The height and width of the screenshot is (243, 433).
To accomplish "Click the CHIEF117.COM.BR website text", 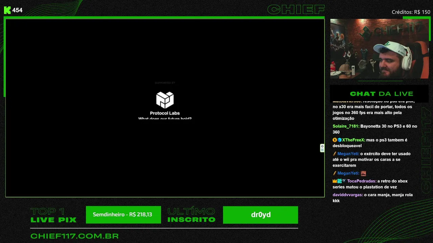I will [x=74, y=236].
